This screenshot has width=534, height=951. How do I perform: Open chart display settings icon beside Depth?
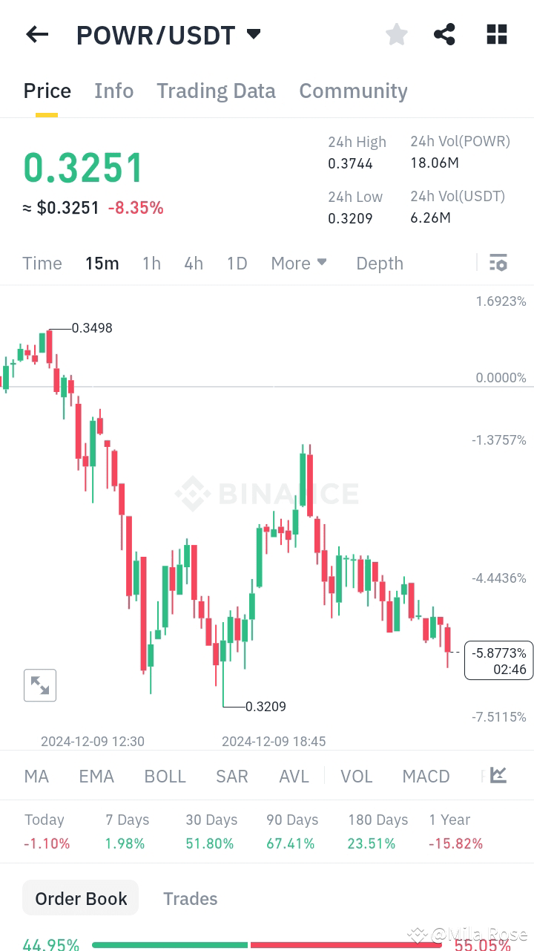coord(498,262)
